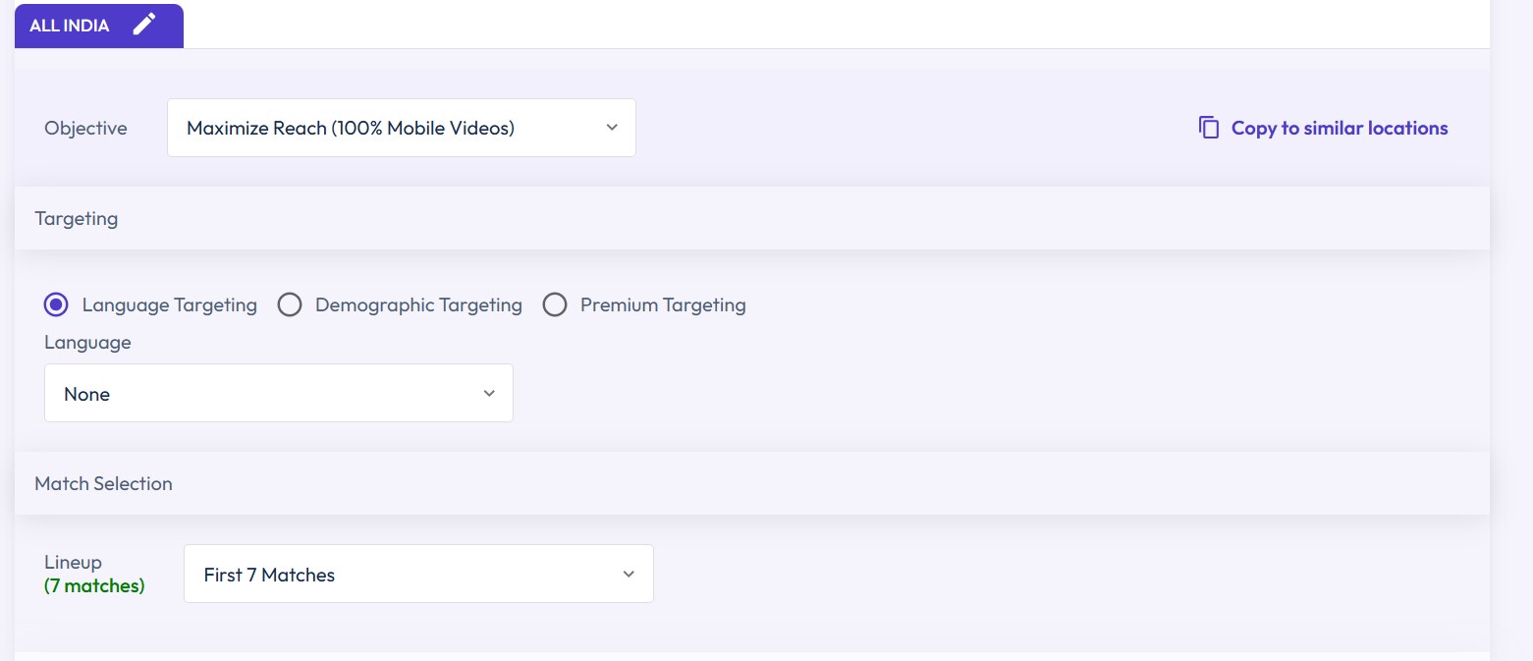The image size is (1533, 661).
Task: Click the Objective label
Action: (85, 128)
